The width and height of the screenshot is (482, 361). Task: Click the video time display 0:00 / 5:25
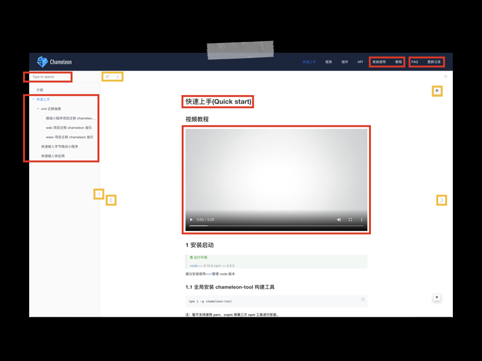click(205, 220)
